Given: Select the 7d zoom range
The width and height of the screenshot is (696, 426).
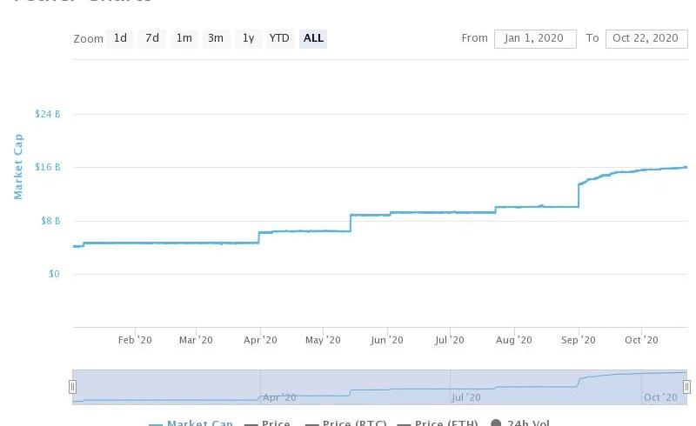Looking at the screenshot, I should [x=152, y=38].
